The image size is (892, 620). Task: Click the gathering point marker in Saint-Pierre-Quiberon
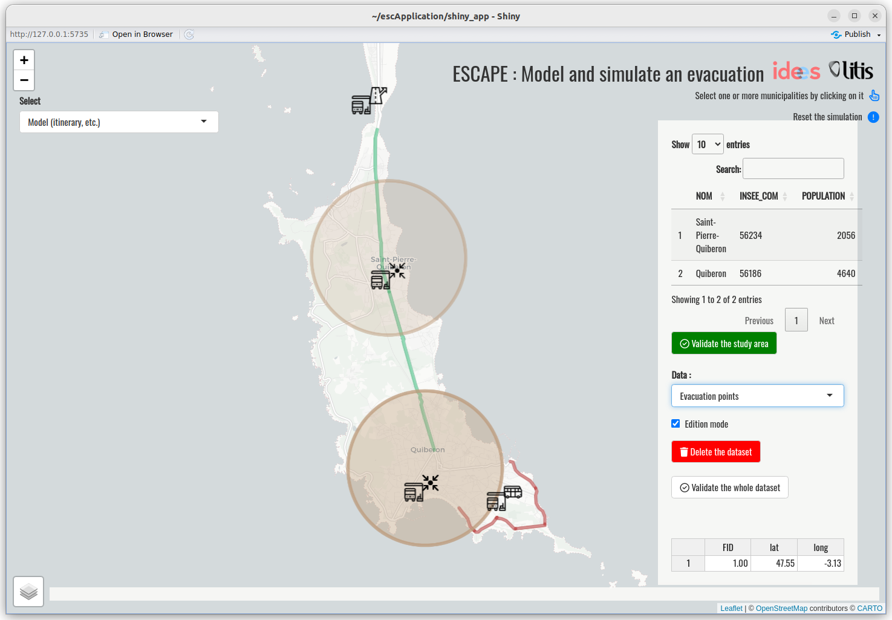(x=388, y=276)
